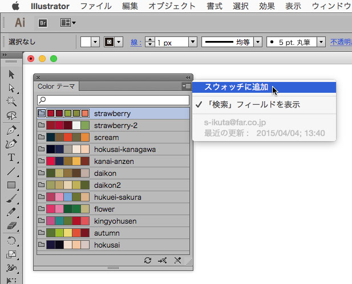Select the Curvature tool

point(11,144)
